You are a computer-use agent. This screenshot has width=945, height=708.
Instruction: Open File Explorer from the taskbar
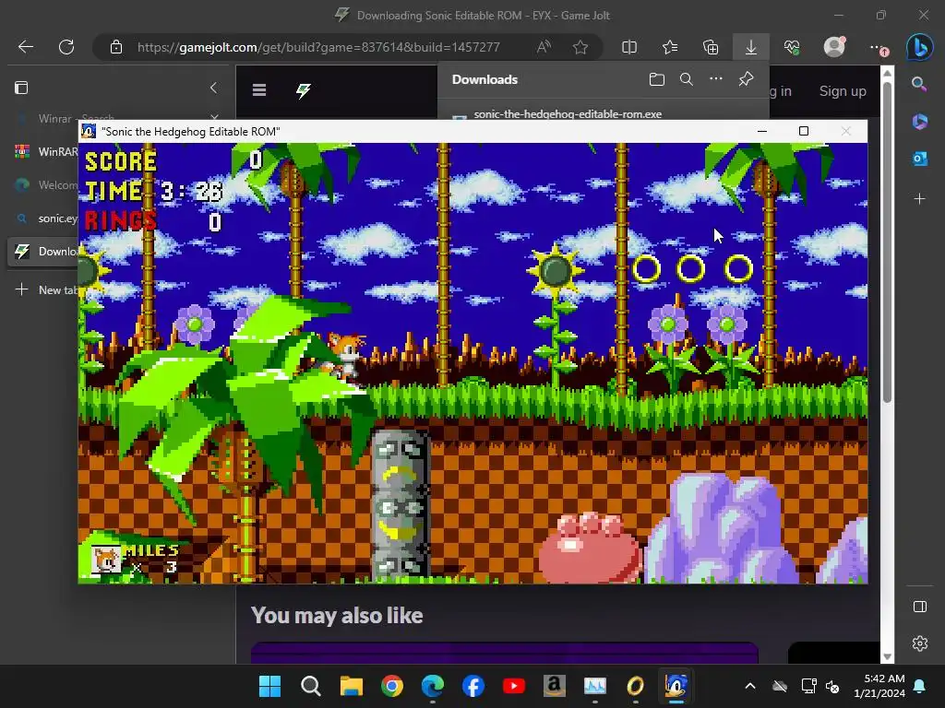[x=352, y=686]
